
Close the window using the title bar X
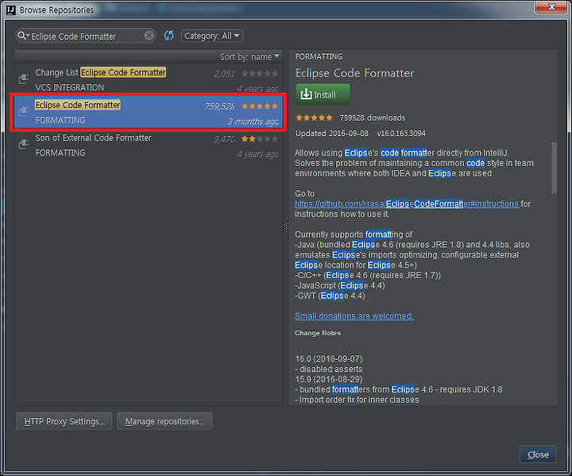[x=551, y=7]
